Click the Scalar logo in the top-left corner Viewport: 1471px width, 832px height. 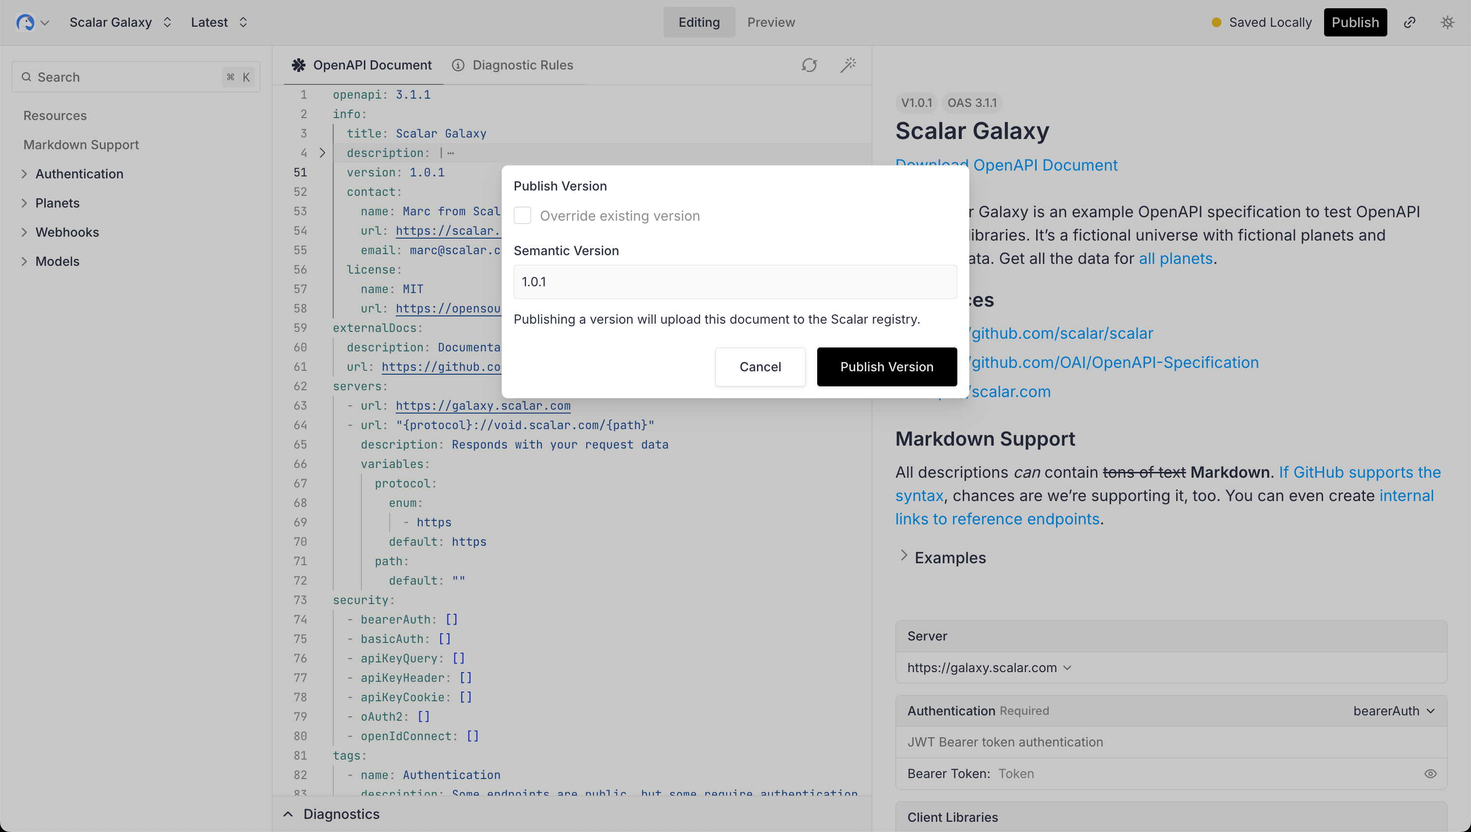pyautogui.click(x=26, y=22)
